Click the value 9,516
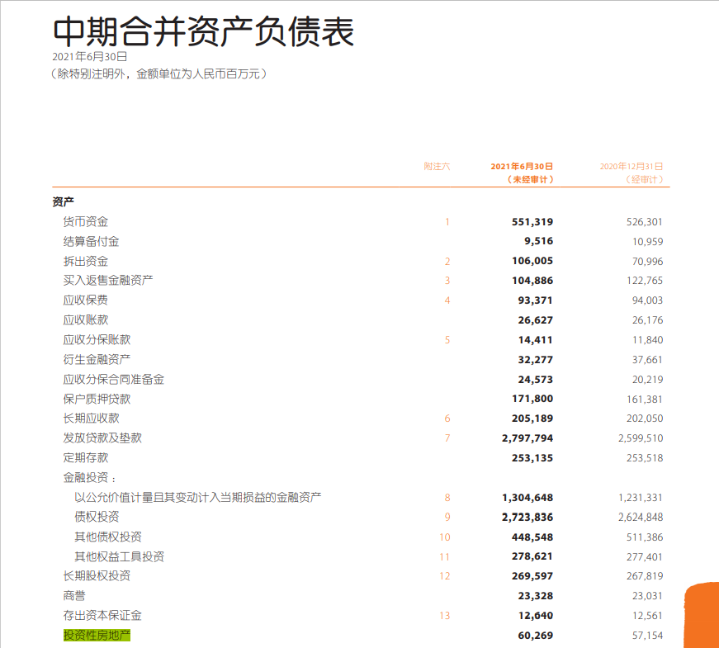Image resolution: width=719 pixels, height=648 pixels. pyautogui.click(x=539, y=241)
